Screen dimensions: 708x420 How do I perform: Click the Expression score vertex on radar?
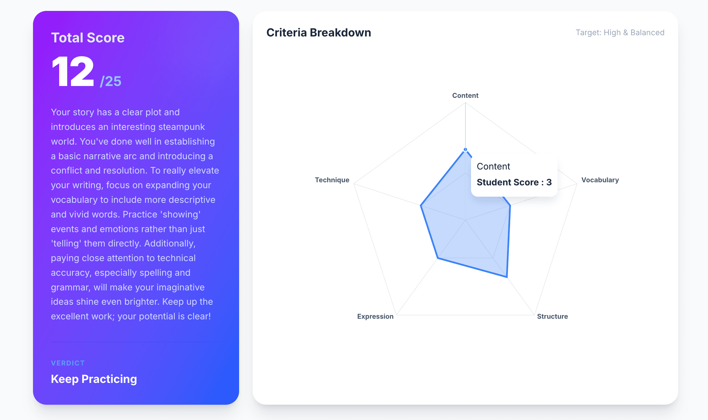[x=438, y=258]
